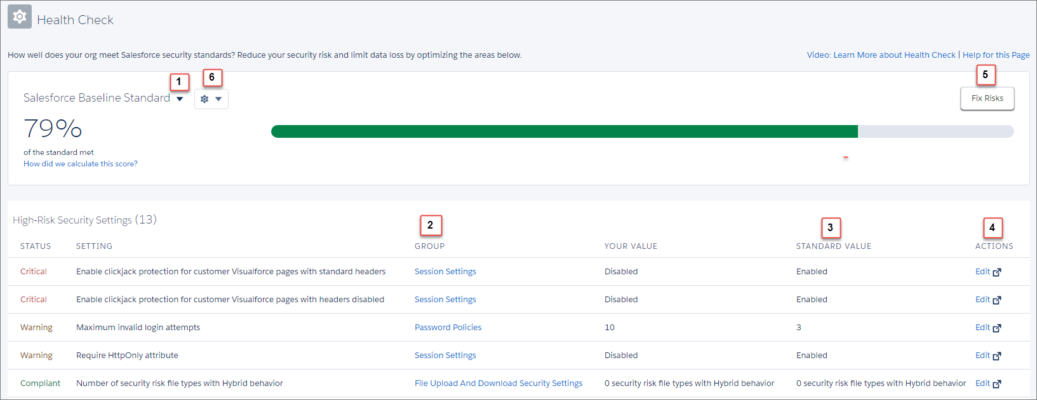Open 'How did we calculate this score?' link
This screenshot has height=400, width=1037.
pyautogui.click(x=81, y=164)
